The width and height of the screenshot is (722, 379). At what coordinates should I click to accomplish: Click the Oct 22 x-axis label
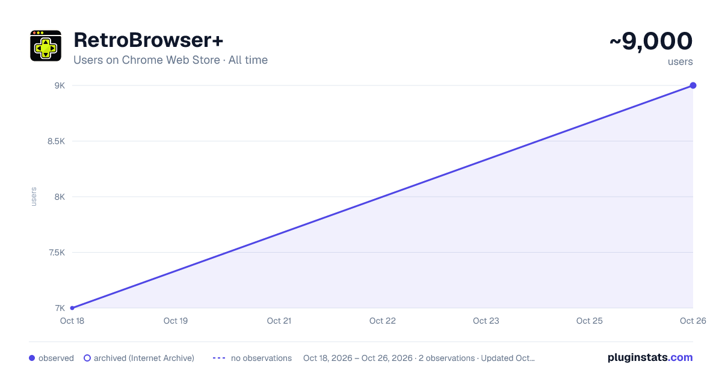tap(383, 321)
